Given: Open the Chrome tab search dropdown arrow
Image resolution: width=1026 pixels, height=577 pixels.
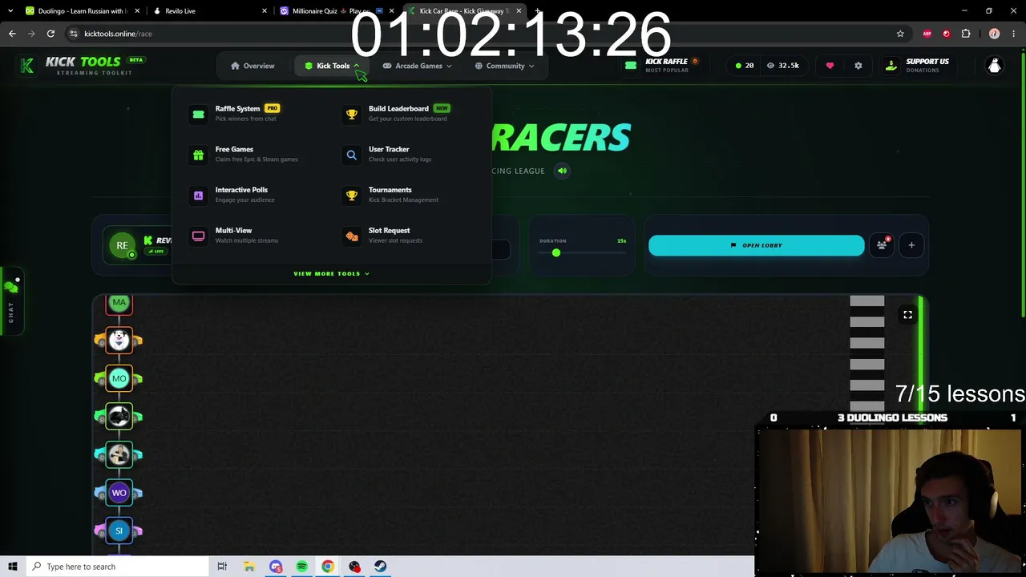Looking at the screenshot, I should coord(10,11).
